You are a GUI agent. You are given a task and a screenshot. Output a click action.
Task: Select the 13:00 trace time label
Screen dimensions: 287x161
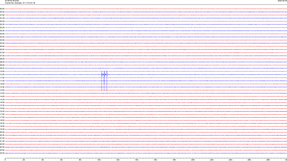coord(2,90)
